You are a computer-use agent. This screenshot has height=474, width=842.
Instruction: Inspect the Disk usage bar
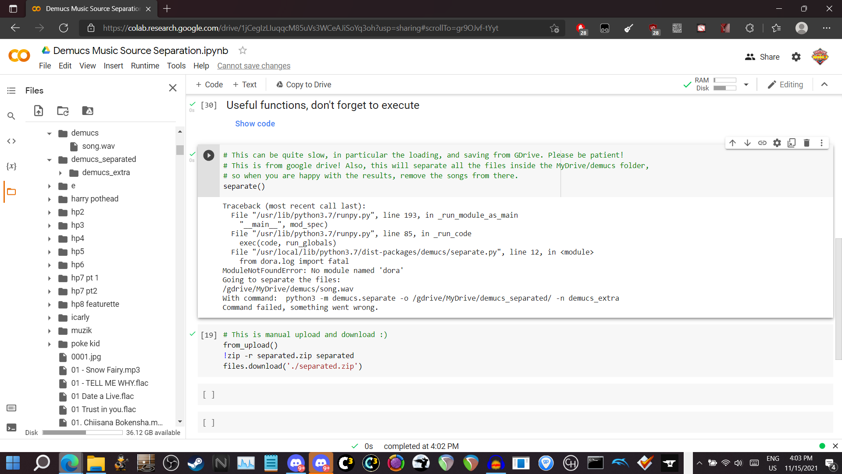pyautogui.click(x=82, y=432)
